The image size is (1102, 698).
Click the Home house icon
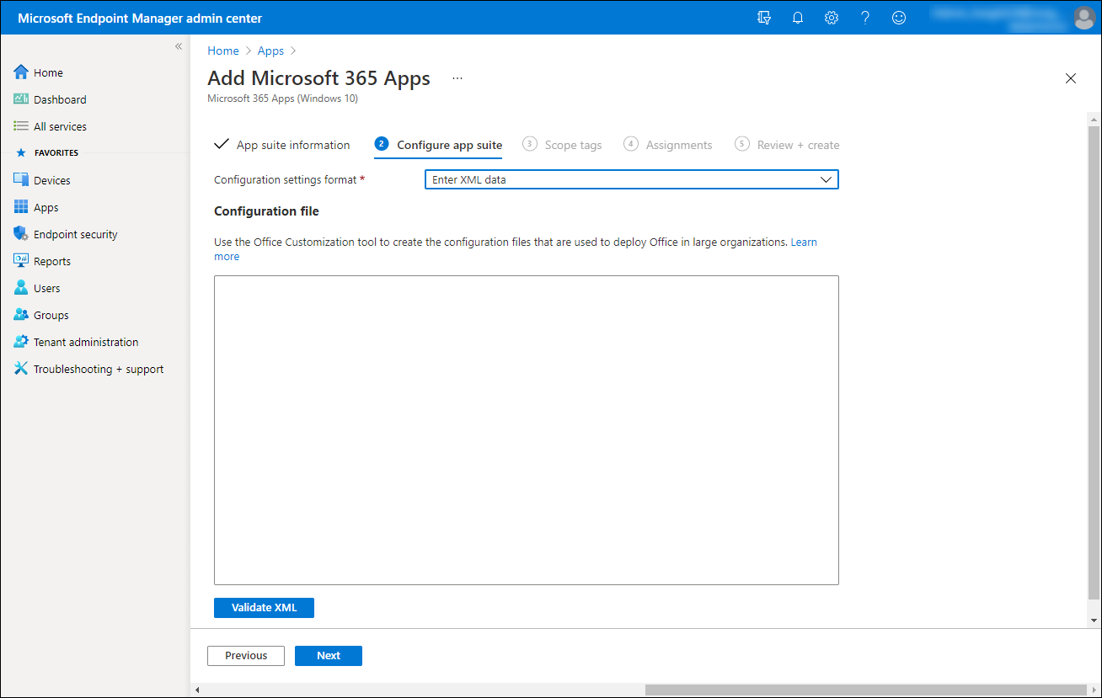pyautogui.click(x=21, y=72)
